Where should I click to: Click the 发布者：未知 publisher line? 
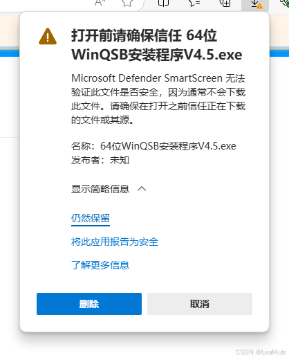(100, 160)
